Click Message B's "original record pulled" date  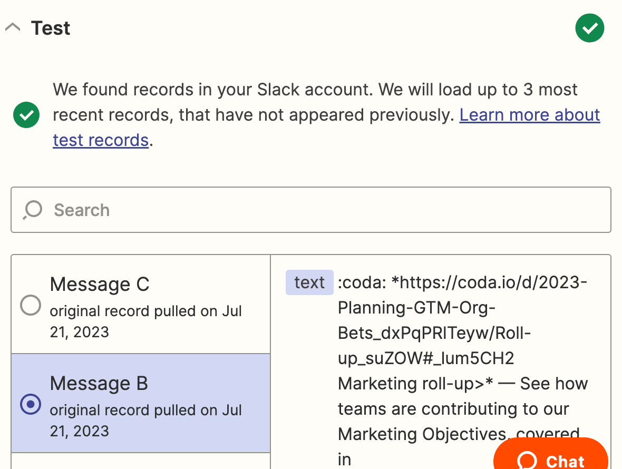click(x=145, y=421)
